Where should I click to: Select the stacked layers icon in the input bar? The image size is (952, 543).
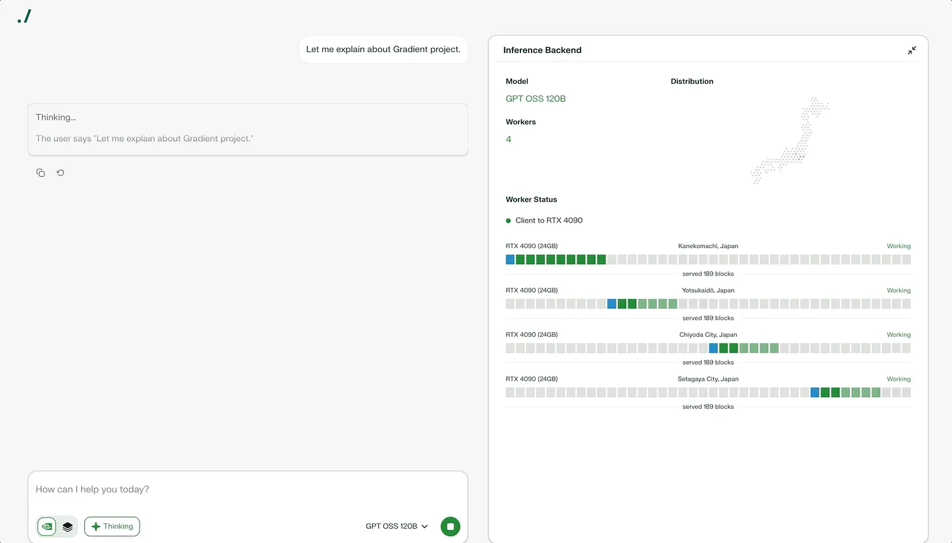pyautogui.click(x=67, y=526)
